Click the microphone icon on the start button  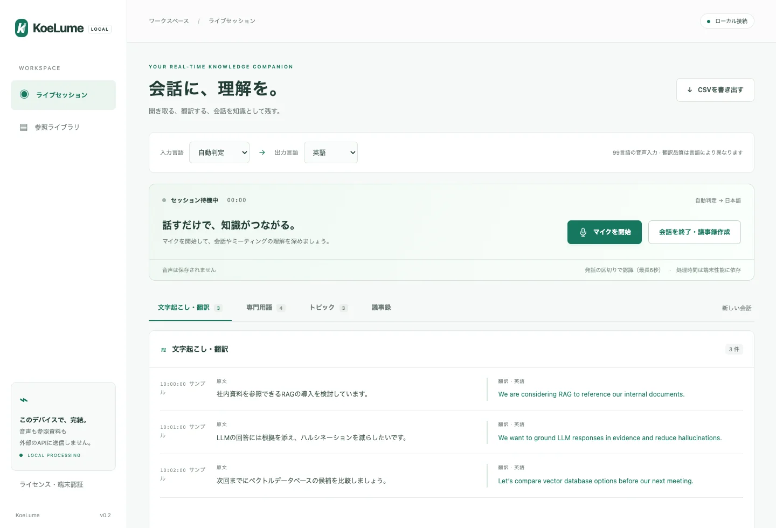[583, 232]
